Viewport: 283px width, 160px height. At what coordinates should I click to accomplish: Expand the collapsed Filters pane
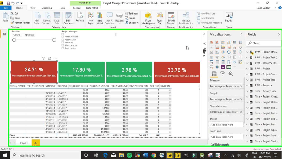click(x=204, y=34)
